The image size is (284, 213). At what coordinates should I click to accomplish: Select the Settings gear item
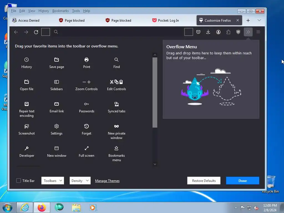click(x=57, y=130)
